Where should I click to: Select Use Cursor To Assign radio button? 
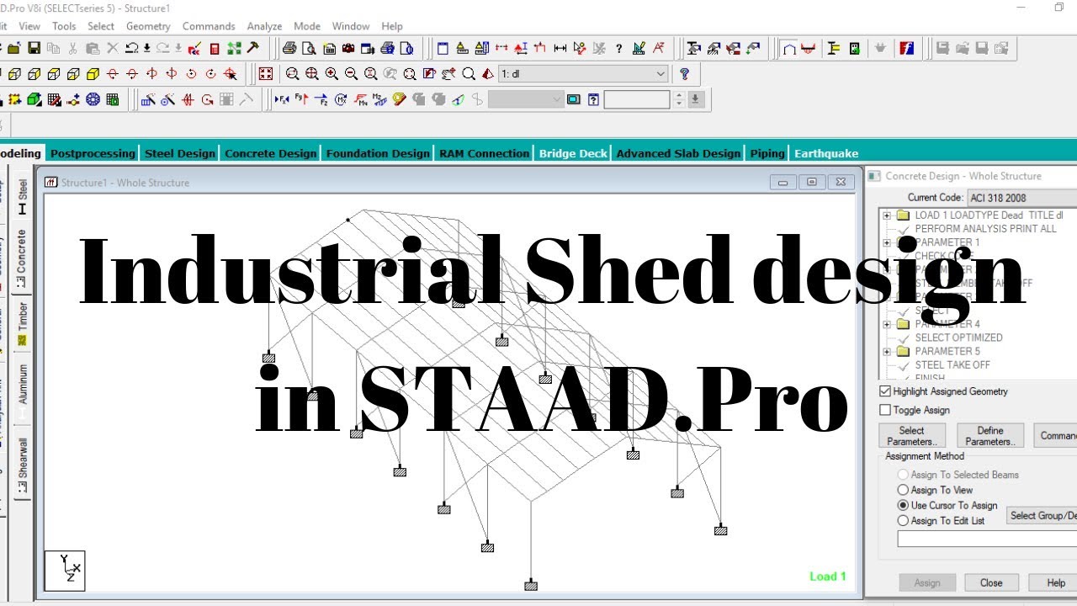coord(904,506)
